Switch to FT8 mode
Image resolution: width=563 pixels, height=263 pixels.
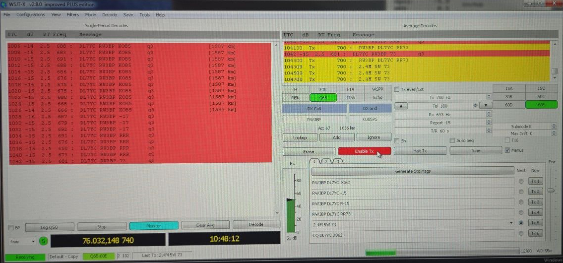(x=323, y=89)
